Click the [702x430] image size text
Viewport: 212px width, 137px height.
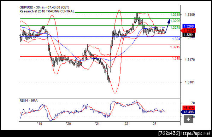click(169, 133)
